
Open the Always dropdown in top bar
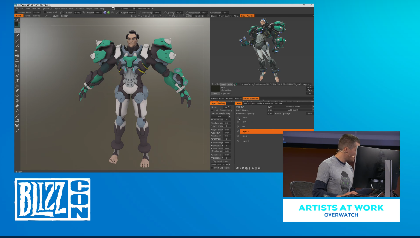tap(125, 8)
